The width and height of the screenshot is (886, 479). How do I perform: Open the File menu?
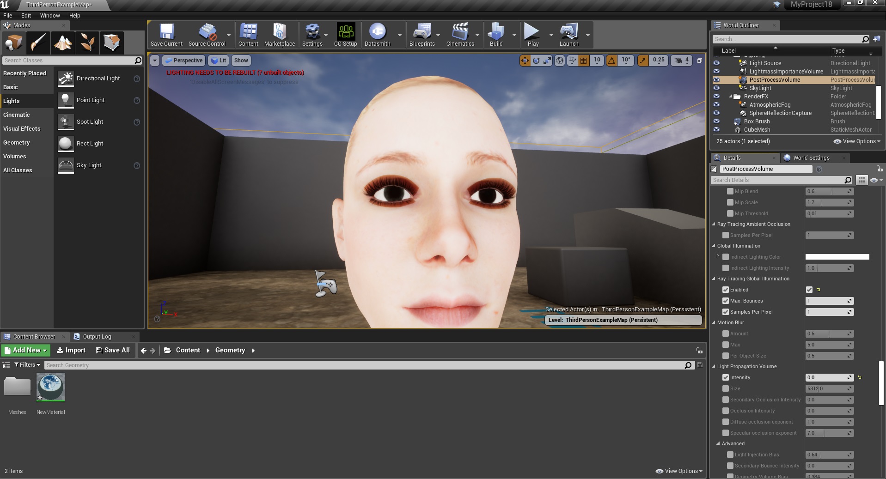pos(8,15)
